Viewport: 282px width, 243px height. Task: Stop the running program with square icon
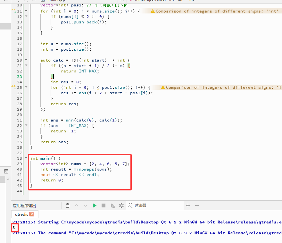click(x=104, y=205)
